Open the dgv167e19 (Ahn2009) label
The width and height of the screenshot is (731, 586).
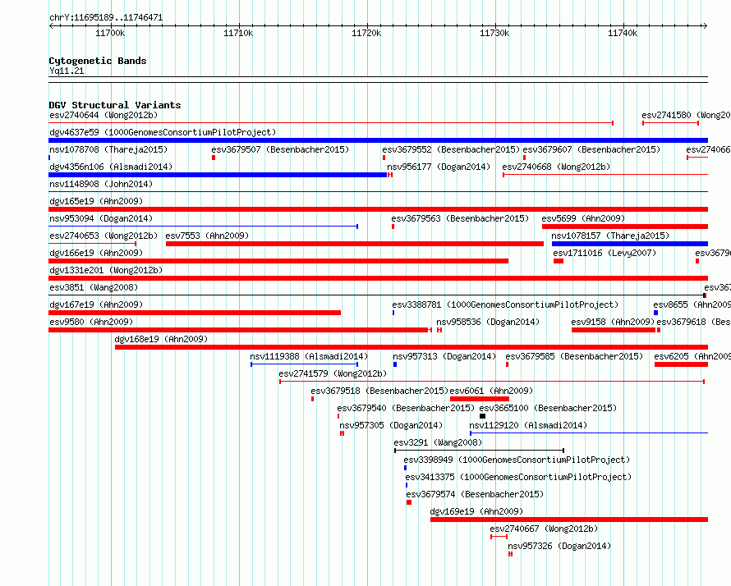pyautogui.click(x=96, y=304)
